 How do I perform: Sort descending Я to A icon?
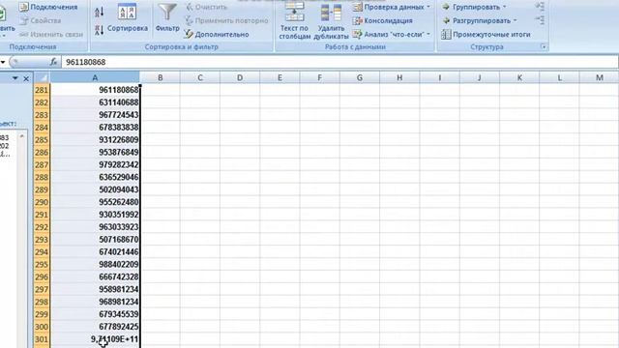100,30
